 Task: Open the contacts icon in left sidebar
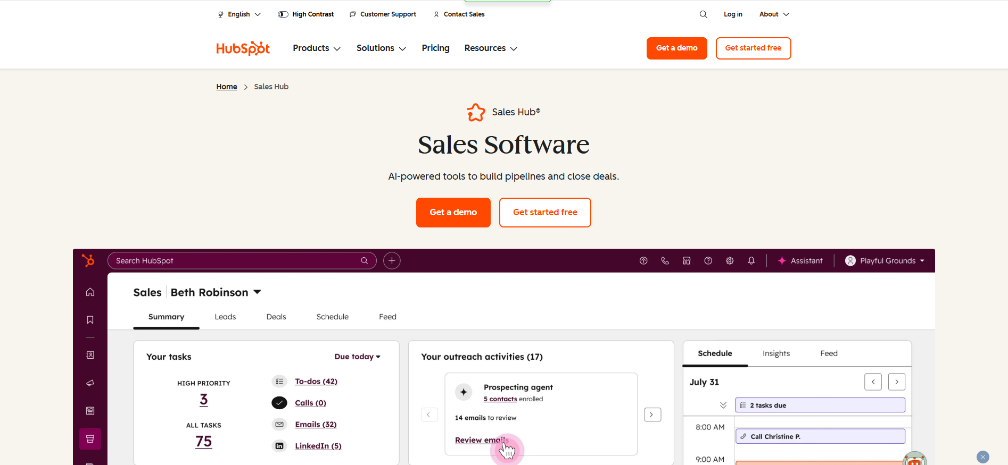coord(90,354)
